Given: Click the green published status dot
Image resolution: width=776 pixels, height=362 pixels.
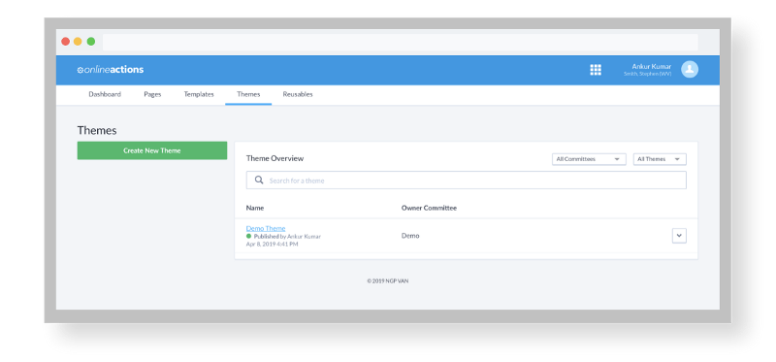Looking at the screenshot, I should point(249,236).
